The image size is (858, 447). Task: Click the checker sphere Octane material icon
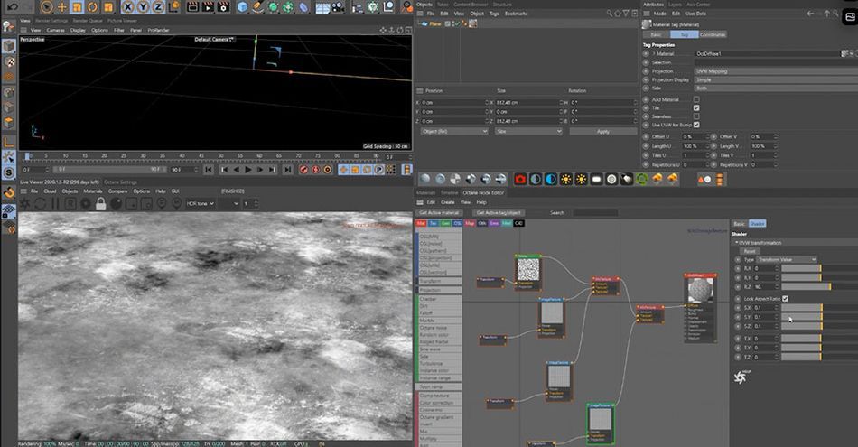click(x=455, y=179)
